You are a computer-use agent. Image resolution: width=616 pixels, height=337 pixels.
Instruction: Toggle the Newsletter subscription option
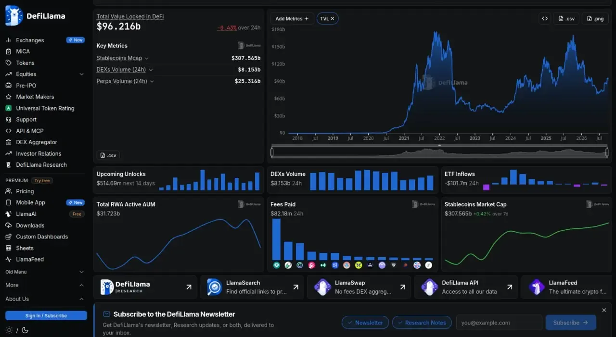click(365, 323)
